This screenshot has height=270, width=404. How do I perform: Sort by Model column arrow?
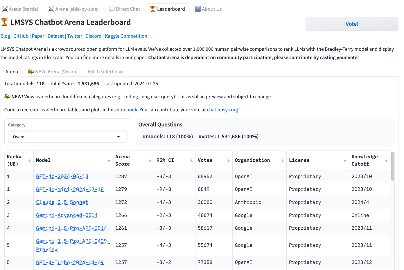pos(109,160)
